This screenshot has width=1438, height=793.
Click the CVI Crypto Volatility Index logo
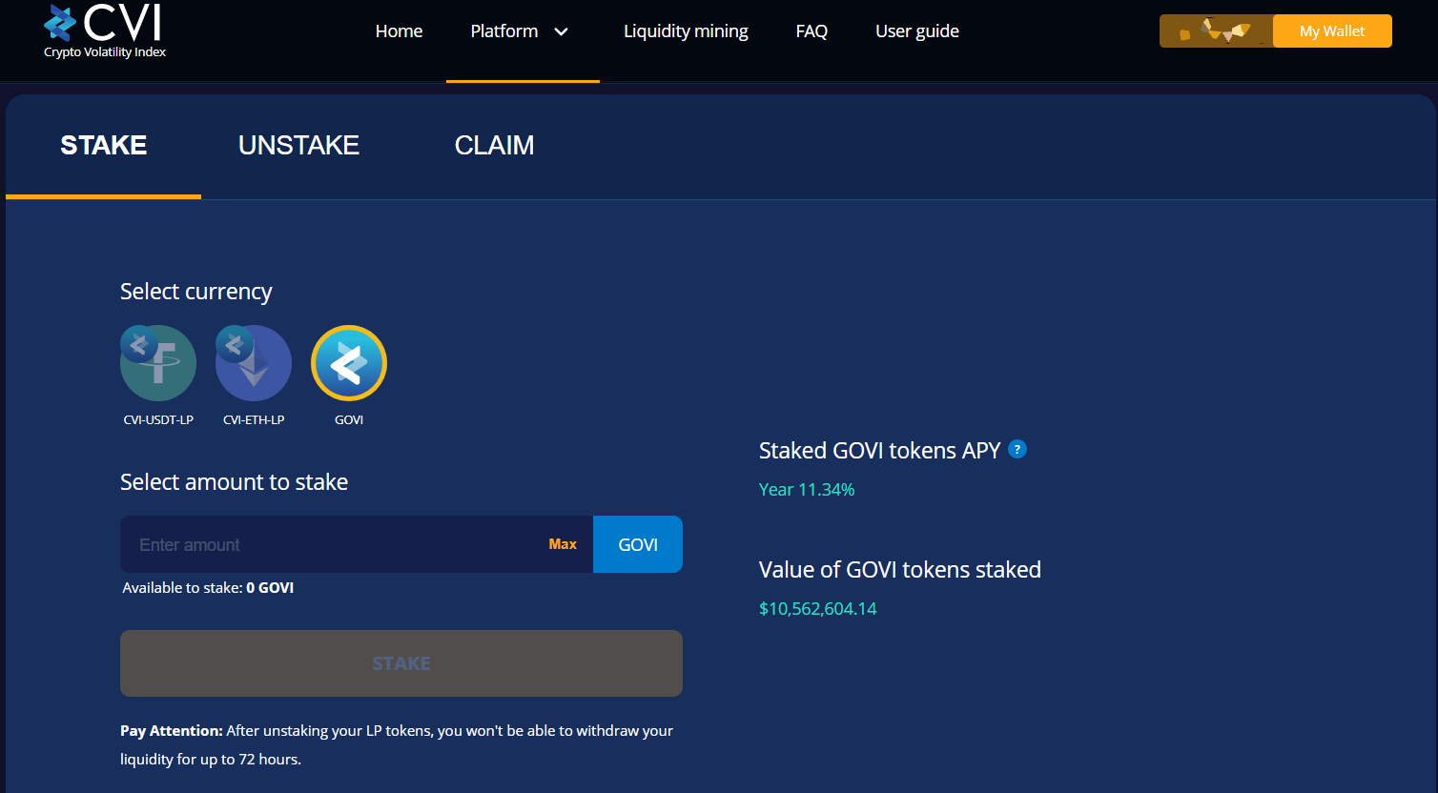tap(105, 30)
